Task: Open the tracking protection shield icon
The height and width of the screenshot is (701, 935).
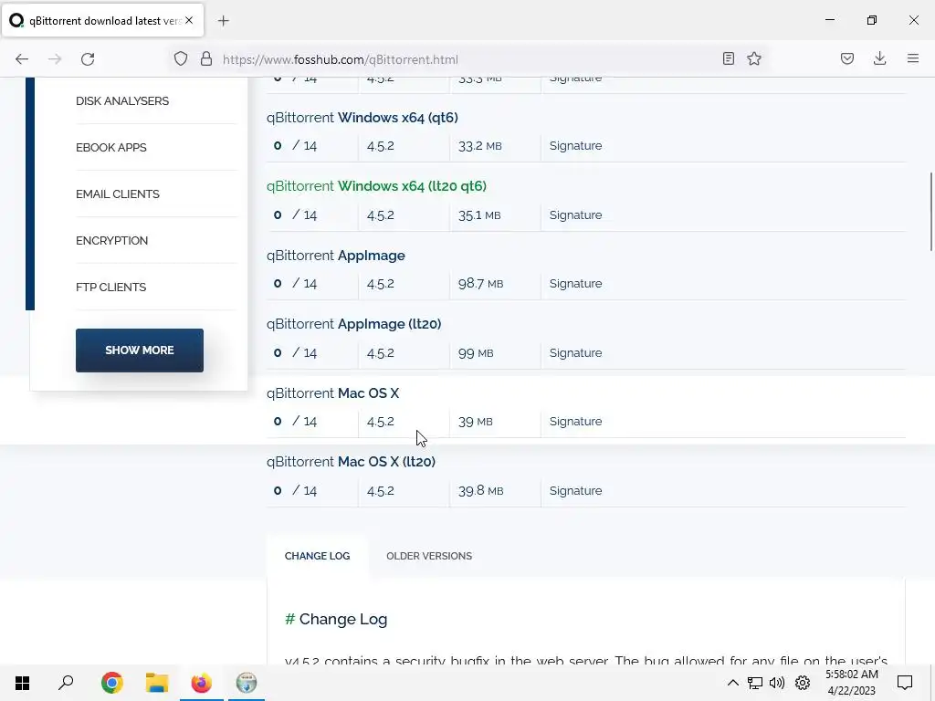Action: click(x=181, y=59)
